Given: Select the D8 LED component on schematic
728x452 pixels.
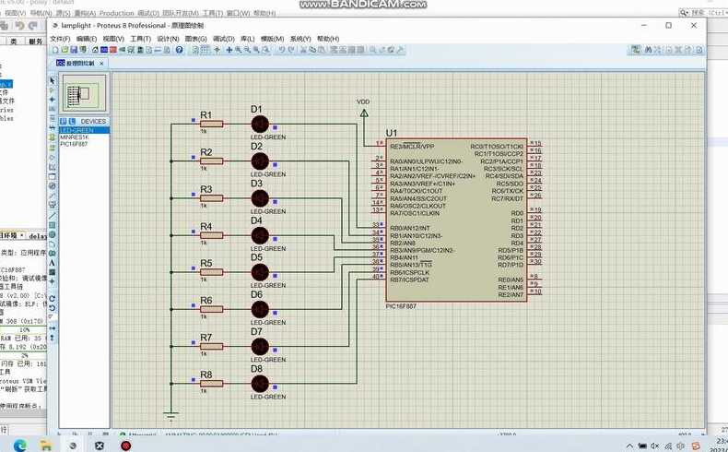Looking at the screenshot, I should 260,384.
